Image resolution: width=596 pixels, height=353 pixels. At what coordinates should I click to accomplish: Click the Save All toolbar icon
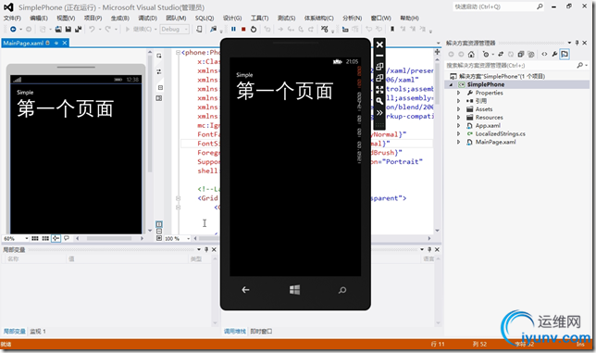click(78, 29)
